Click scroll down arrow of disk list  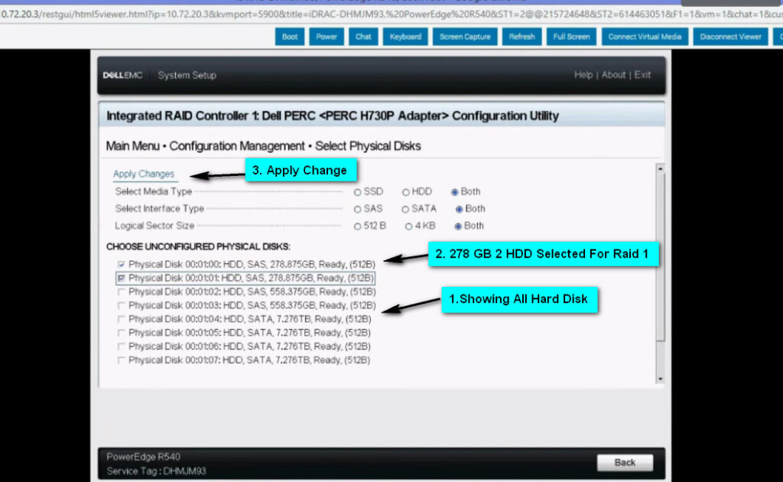point(660,379)
